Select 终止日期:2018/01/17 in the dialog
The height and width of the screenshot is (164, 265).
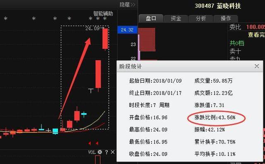[x=155, y=93]
